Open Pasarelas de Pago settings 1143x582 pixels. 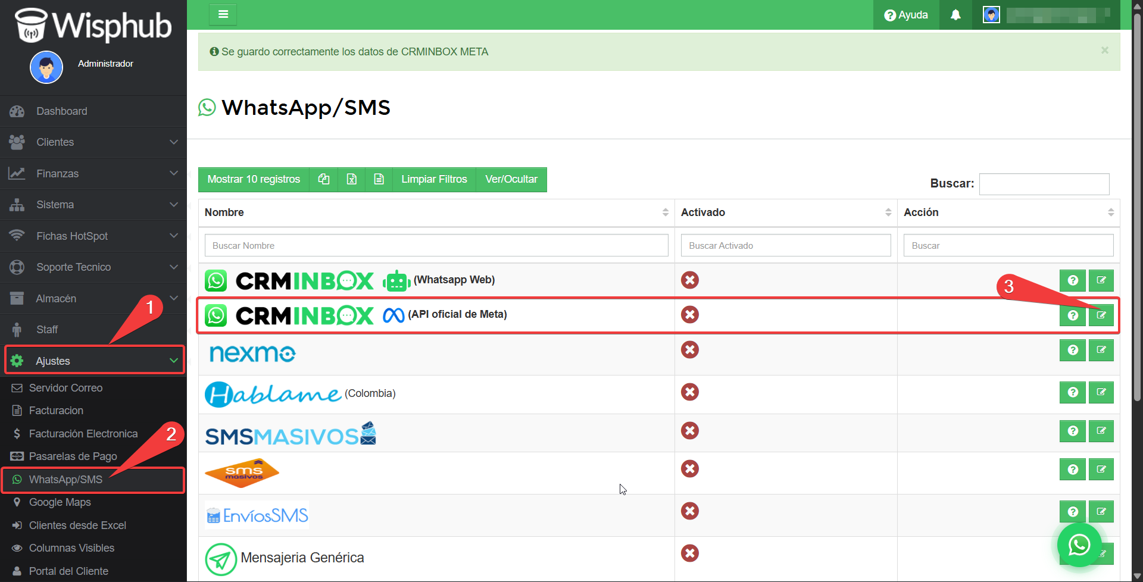(93, 456)
